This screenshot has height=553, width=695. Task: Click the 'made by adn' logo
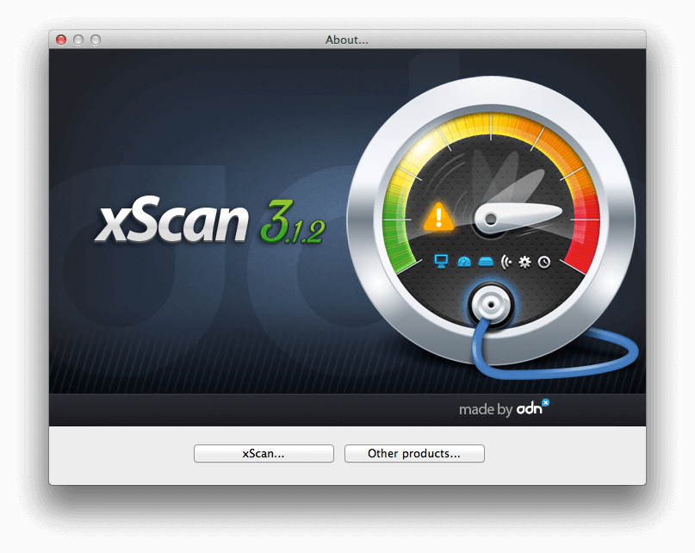coord(505,408)
